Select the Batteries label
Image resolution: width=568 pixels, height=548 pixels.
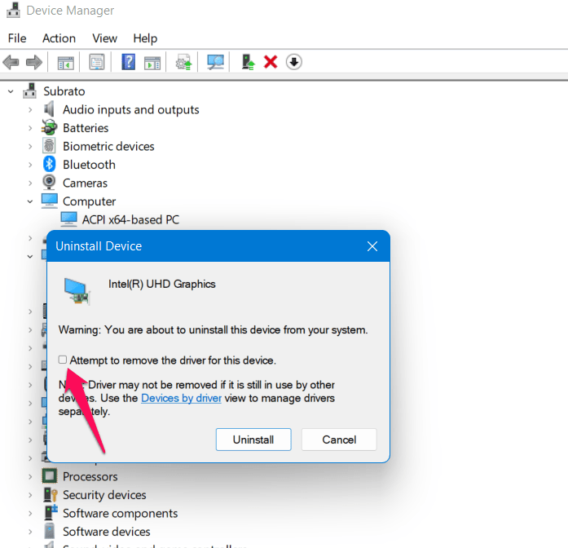click(x=86, y=128)
